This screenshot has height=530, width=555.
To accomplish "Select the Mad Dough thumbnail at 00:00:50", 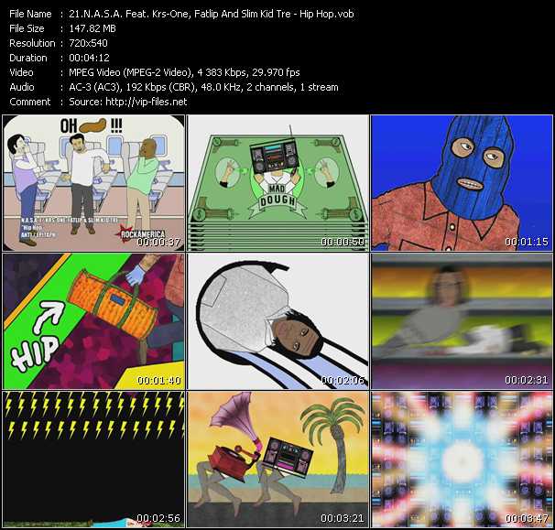I will pyautogui.click(x=277, y=182).
